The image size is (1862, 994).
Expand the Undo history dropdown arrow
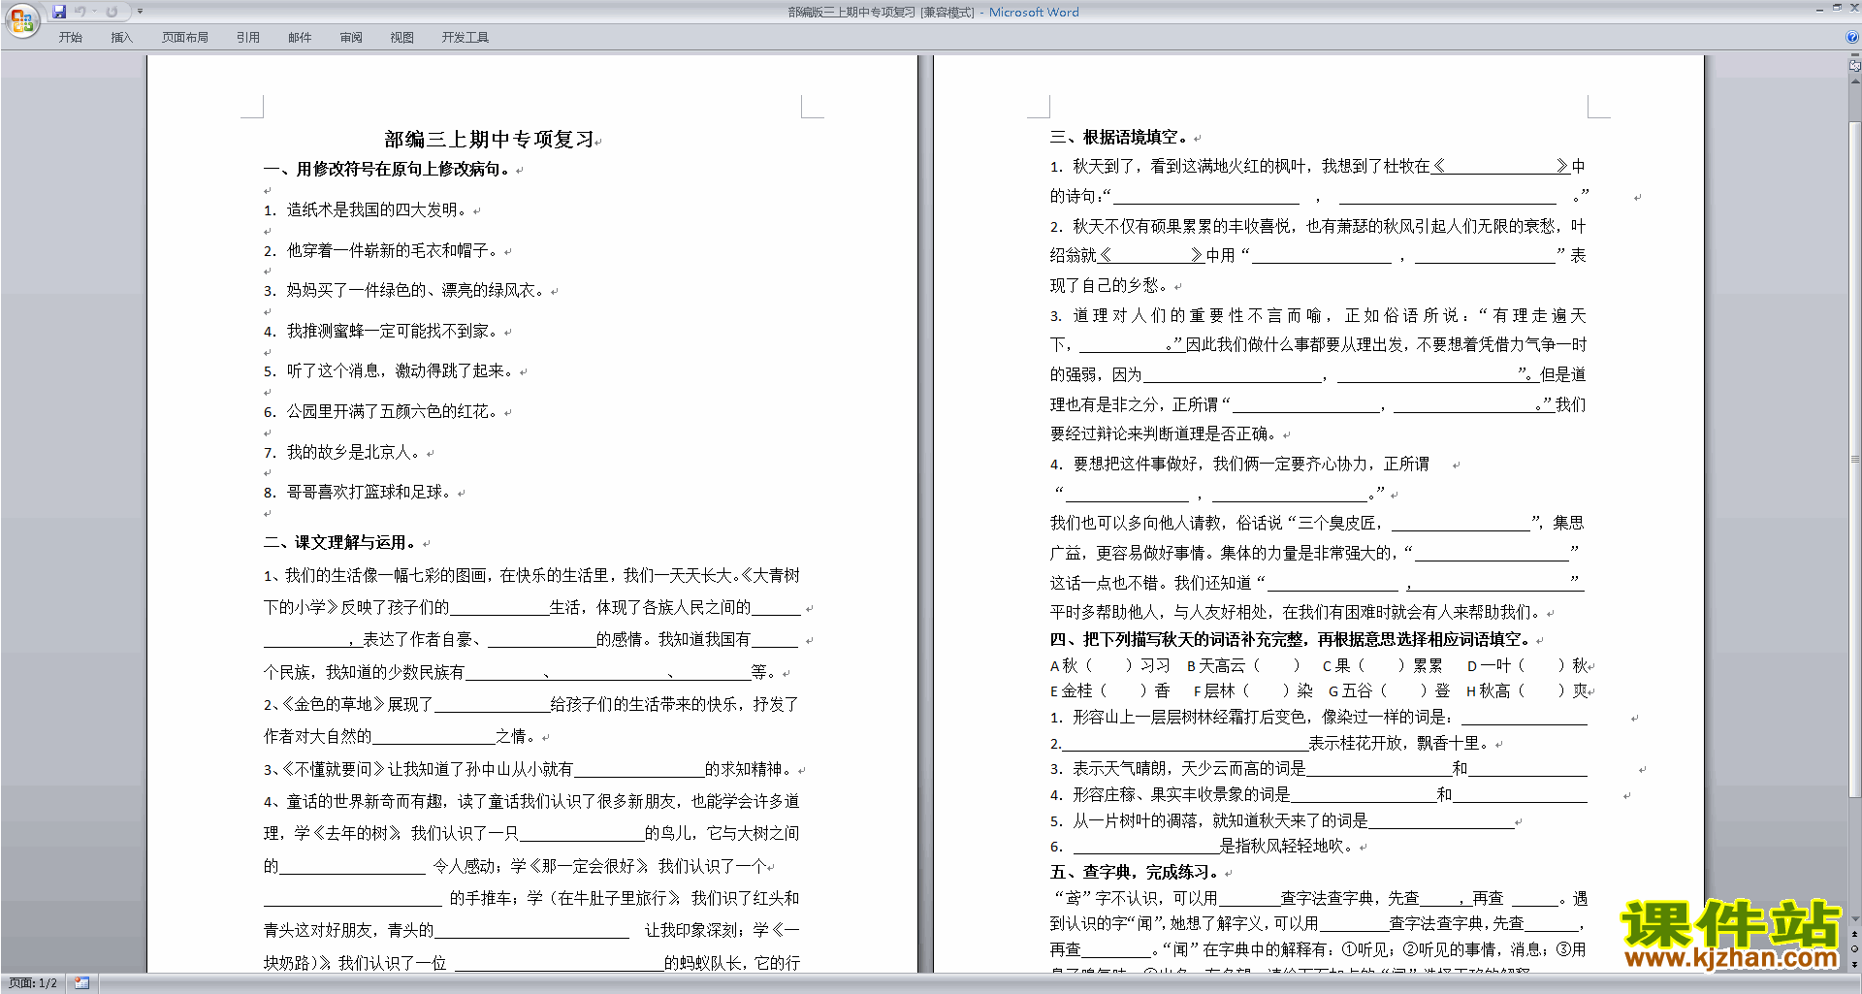[x=94, y=12]
